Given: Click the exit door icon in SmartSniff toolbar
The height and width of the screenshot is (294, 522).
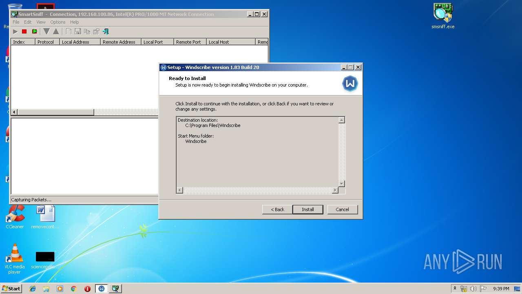Looking at the screenshot, I should tap(106, 31).
